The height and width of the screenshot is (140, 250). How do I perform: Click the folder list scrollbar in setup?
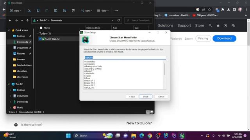164,69
